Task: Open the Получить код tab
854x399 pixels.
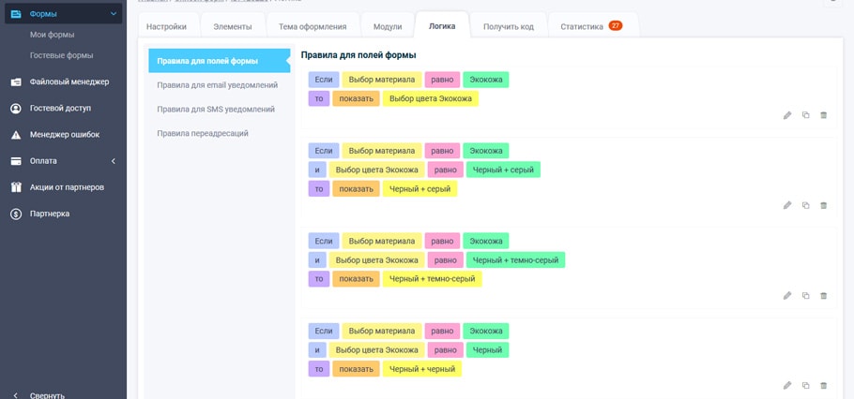Action: pyautogui.click(x=508, y=26)
